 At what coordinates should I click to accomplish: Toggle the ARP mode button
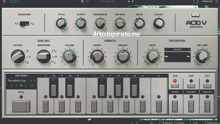191,86
